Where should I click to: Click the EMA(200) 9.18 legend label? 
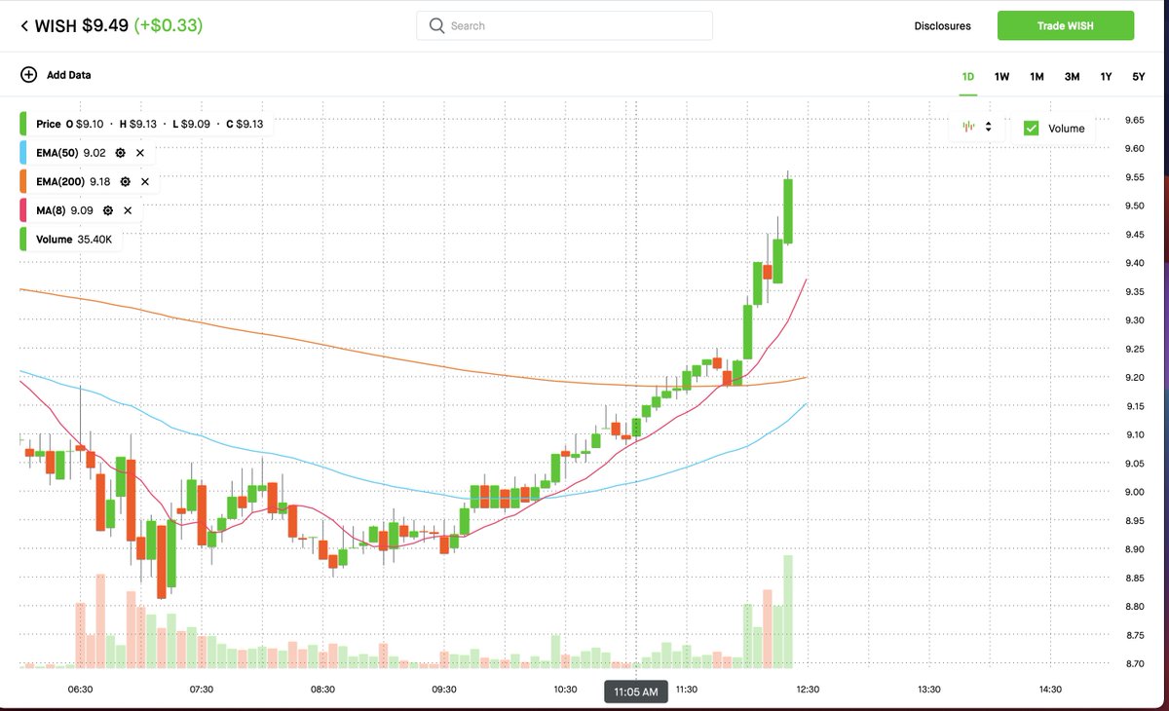(73, 181)
